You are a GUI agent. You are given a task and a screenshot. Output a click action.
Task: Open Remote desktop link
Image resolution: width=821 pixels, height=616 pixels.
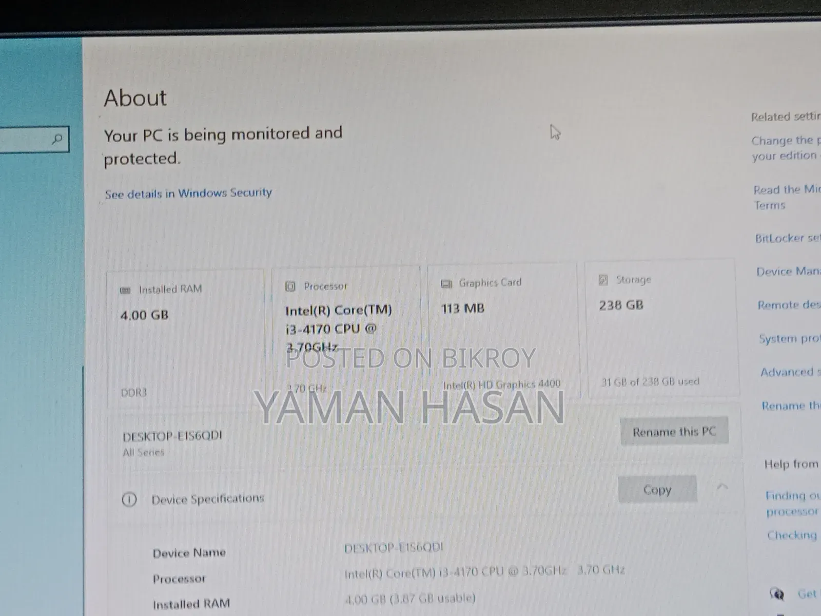789,305
